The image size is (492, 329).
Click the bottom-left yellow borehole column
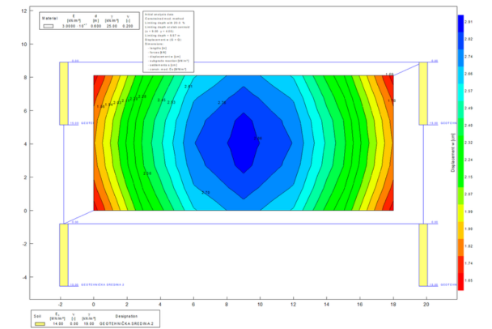tap(64, 254)
